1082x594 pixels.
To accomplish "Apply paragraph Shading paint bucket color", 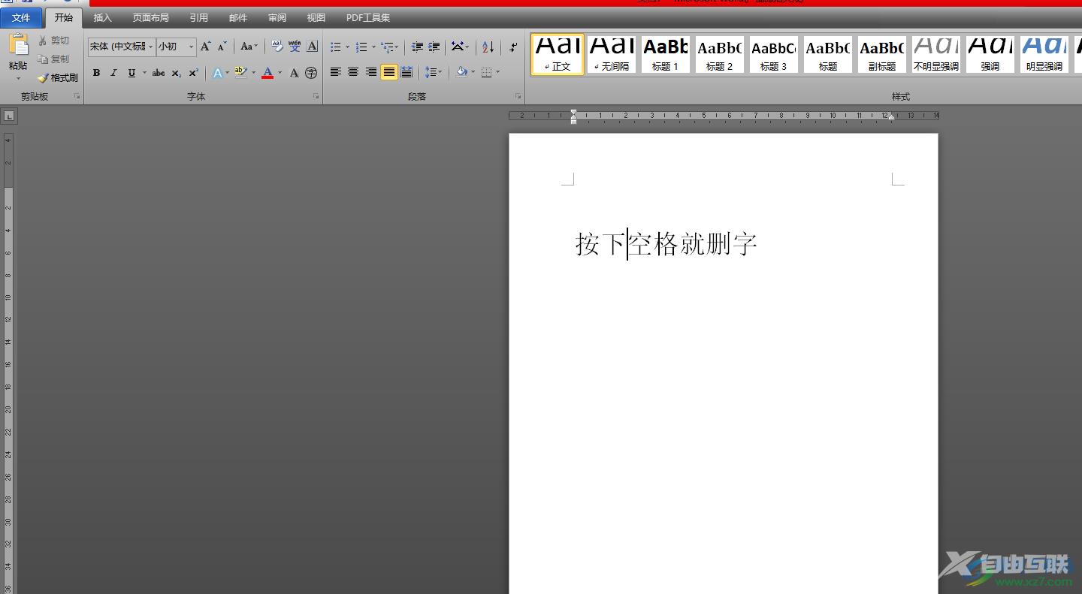I will pyautogui.click(x=461, y=72).
